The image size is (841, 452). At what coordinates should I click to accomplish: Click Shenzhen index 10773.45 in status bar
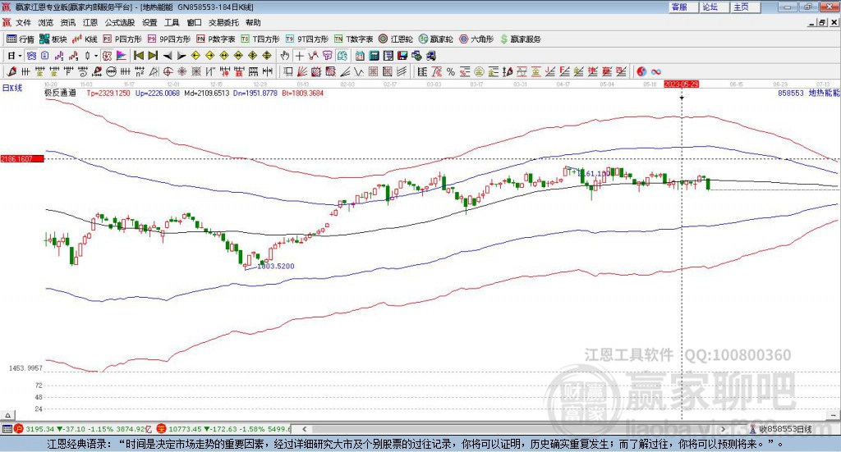click(186, 429)
